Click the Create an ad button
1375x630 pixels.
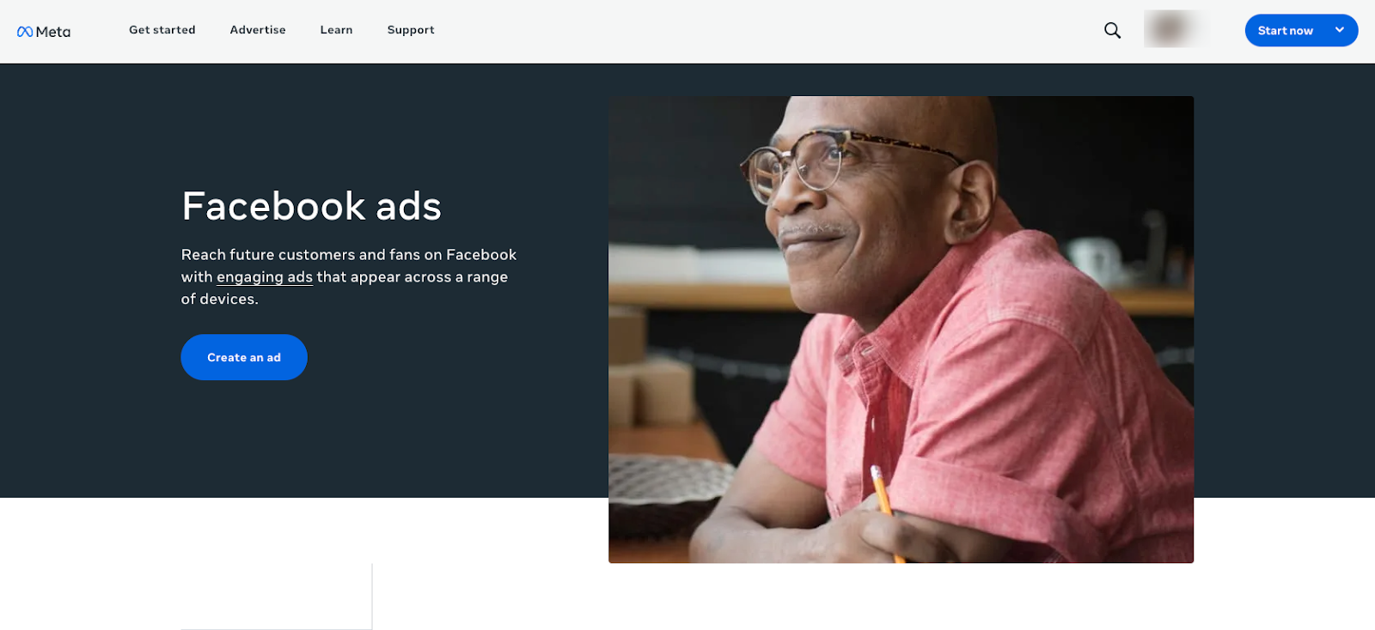(244, 357)
